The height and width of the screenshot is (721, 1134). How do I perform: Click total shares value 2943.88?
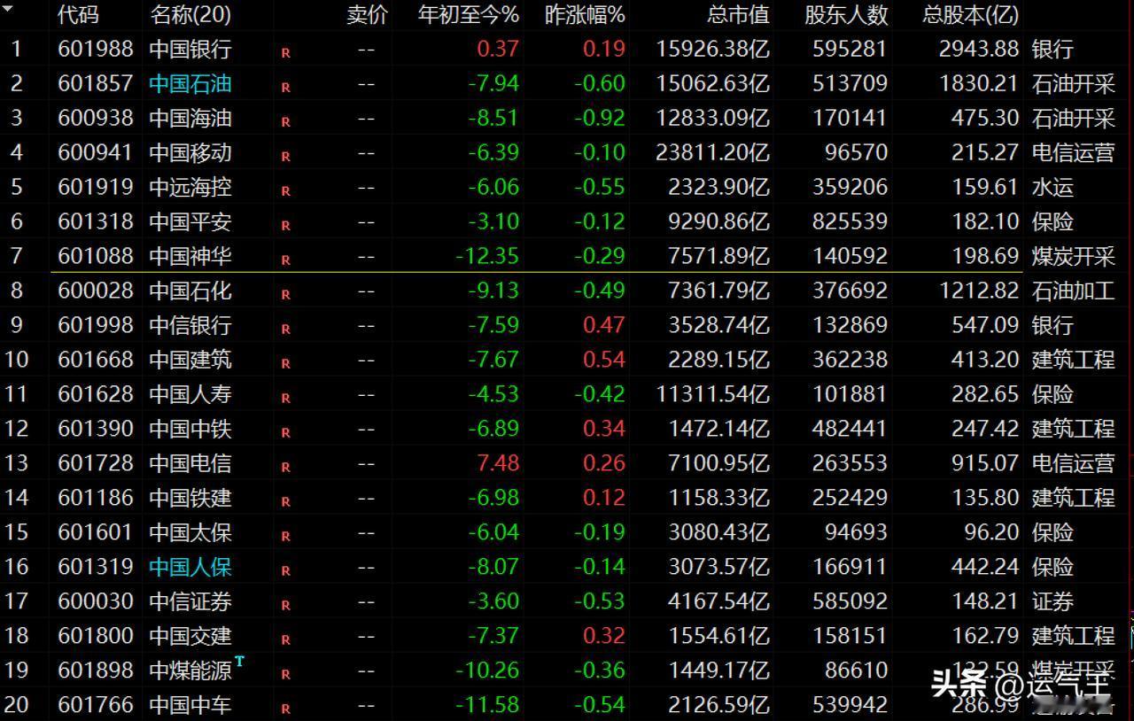click(979, 49)
